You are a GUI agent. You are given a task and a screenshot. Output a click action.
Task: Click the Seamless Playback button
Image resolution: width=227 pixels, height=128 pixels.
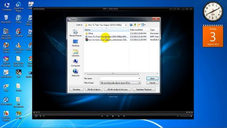point(144,90)
